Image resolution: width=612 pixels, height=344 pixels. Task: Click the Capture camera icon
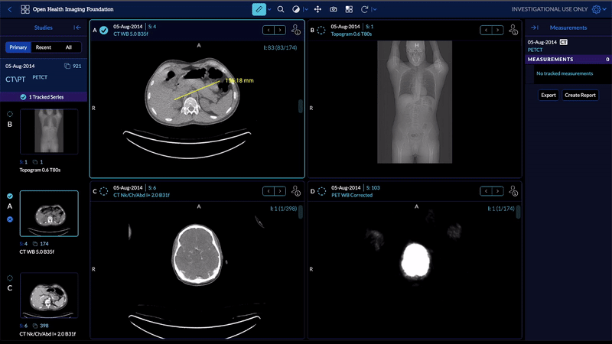pos(334,9)
